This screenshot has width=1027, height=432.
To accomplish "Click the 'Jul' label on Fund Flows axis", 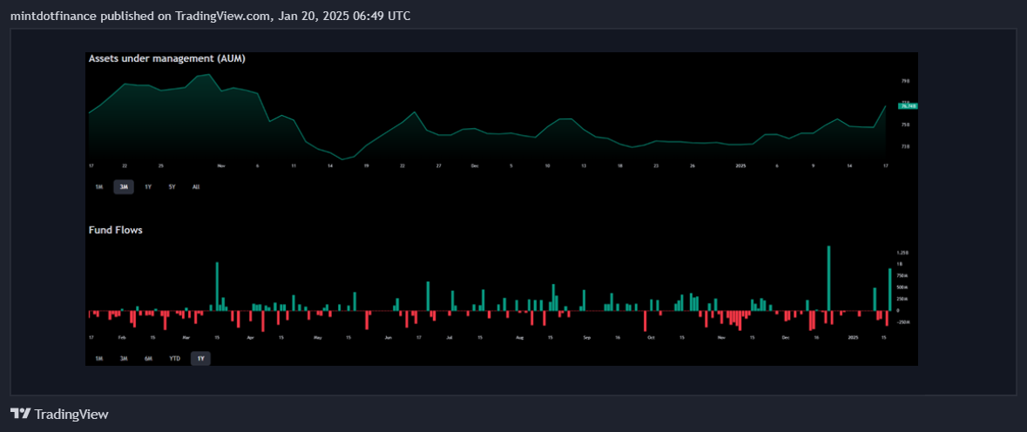I will tap(449, 338).
